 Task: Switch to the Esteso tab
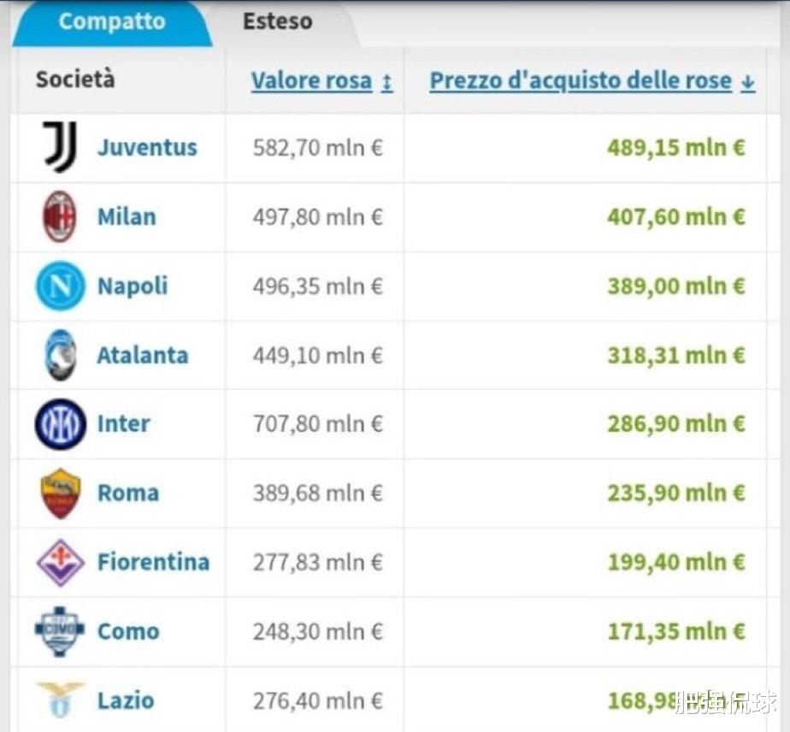[x=278, y=21]
